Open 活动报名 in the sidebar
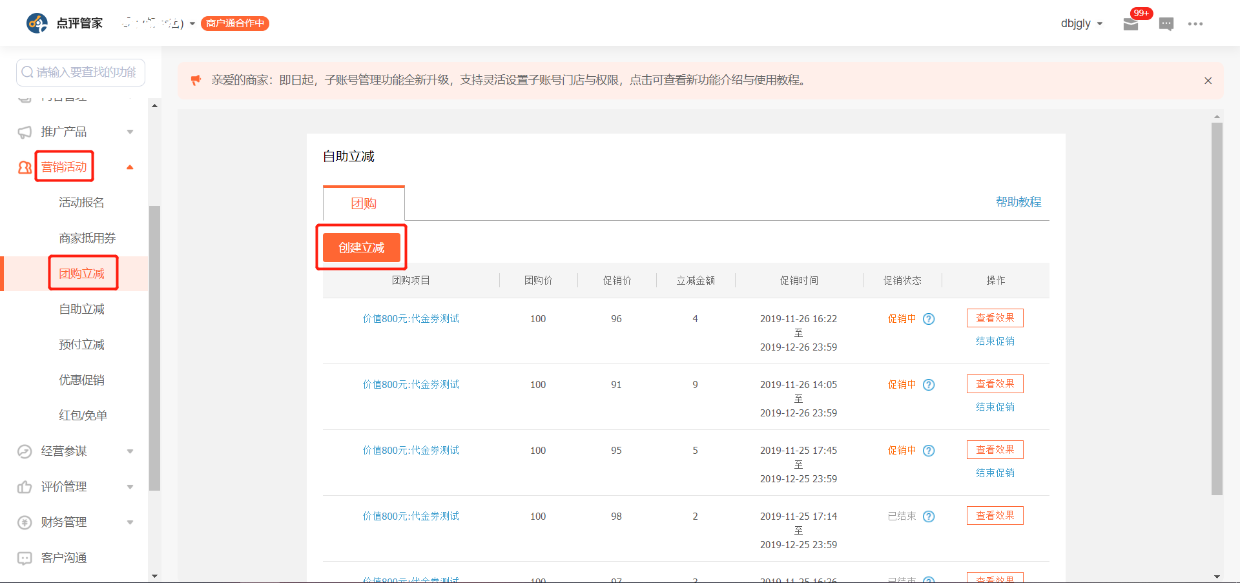The height and width of the screenshot is (583, 1240). (81, 203)
